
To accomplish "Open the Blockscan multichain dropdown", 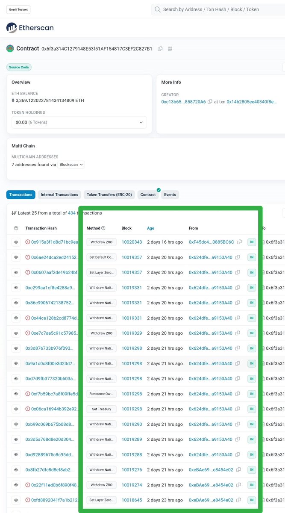I will tap(71, 165).
